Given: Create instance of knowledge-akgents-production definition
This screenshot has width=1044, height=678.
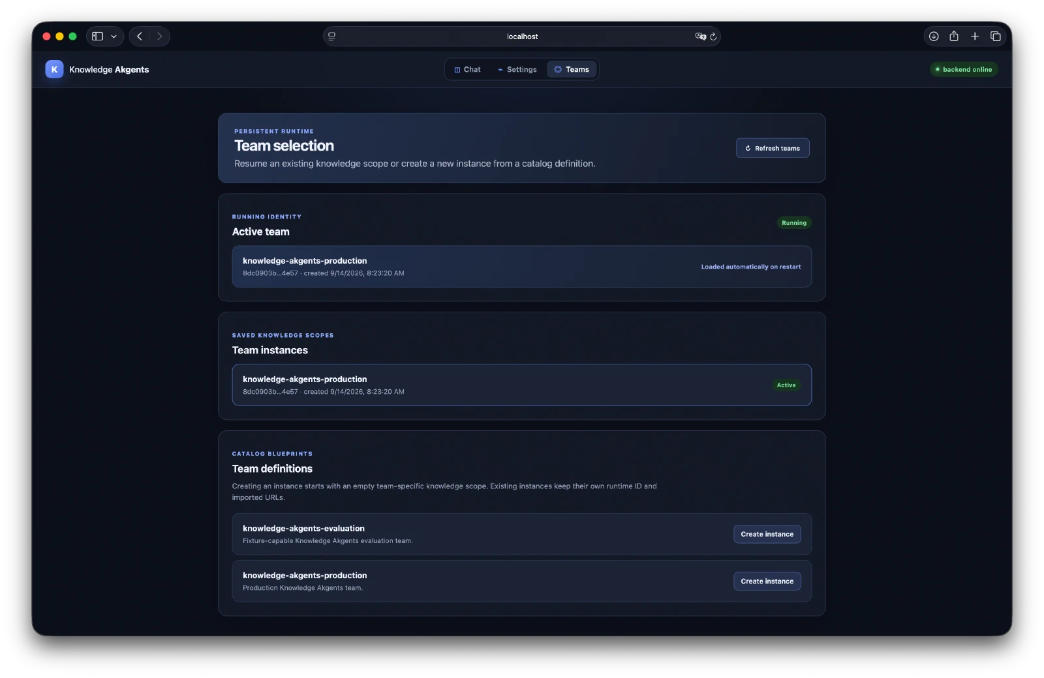Looking at the screenshot, I should click(767, 582).
